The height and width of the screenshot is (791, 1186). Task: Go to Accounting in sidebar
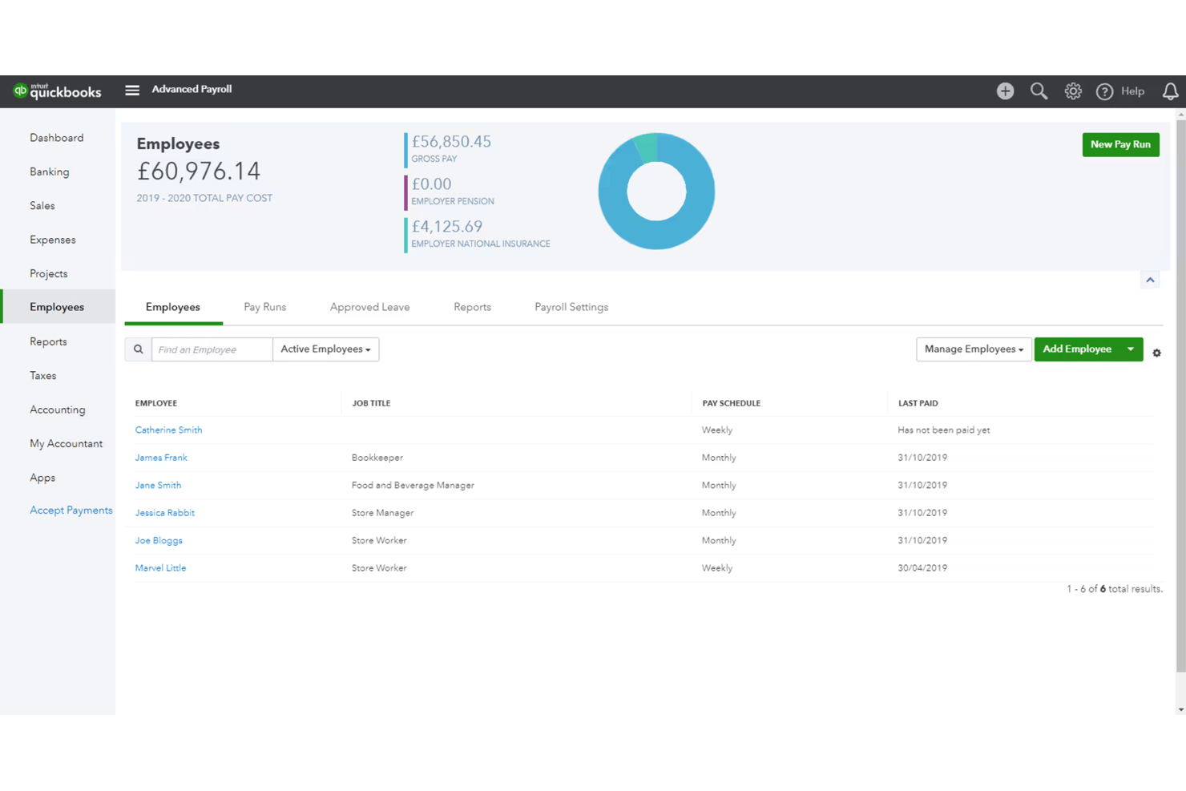tap(58, 410)
